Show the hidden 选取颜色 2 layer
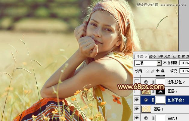Image resolution: width=189 pixels, height=121 pixels. click(137, 82)
